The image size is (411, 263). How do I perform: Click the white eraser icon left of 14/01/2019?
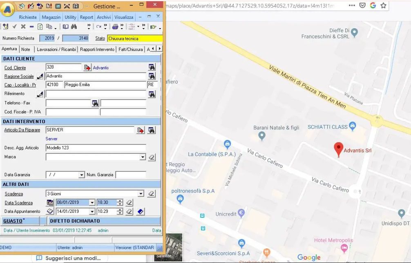pos(50,211)
